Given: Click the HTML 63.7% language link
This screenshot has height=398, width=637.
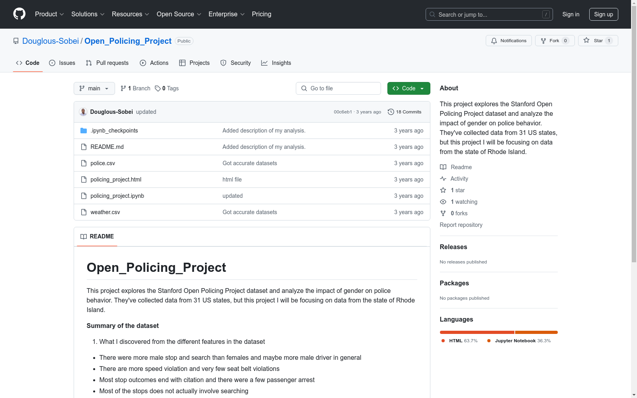Looking at the screenshot, I should pos(459,341).
